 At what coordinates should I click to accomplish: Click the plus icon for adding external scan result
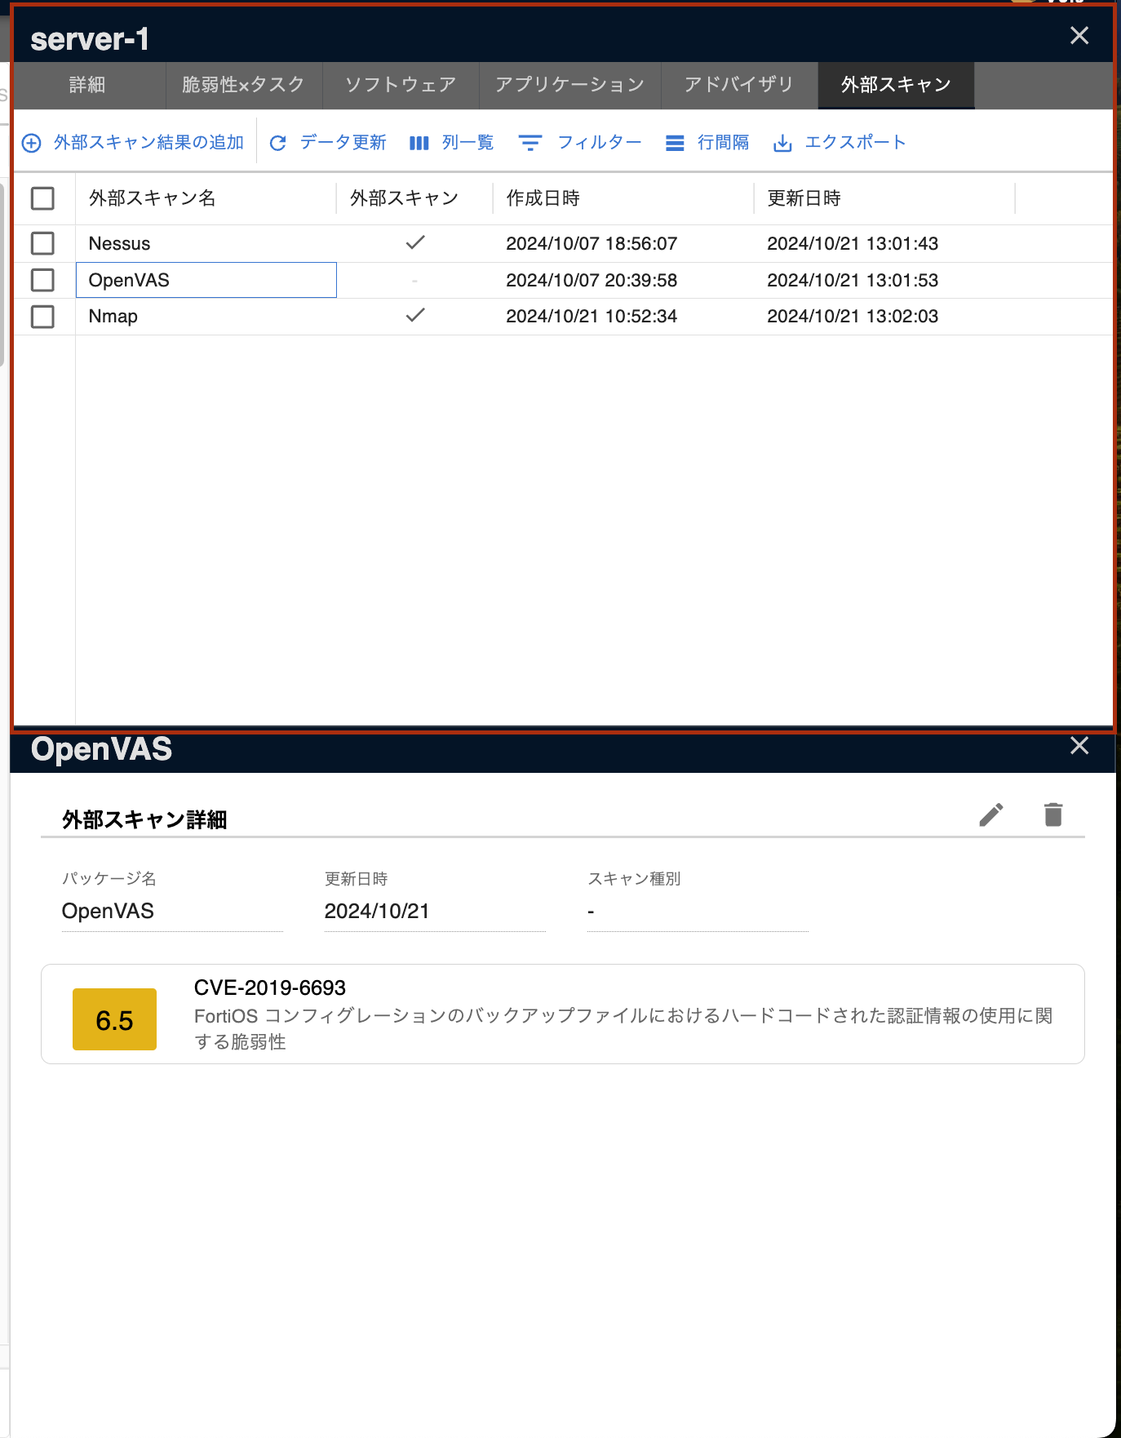(x=31, y=144)
